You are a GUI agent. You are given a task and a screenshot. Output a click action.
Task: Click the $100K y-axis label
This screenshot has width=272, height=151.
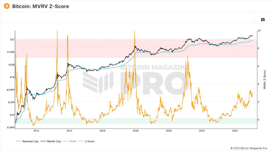pos(11,127)
